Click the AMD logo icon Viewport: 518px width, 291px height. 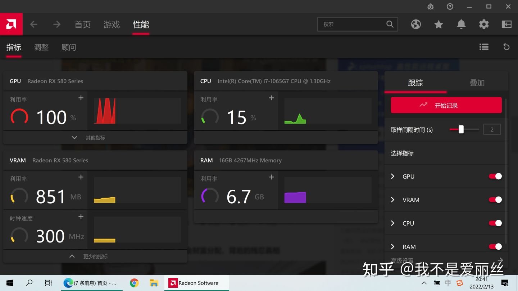(11, 24)
